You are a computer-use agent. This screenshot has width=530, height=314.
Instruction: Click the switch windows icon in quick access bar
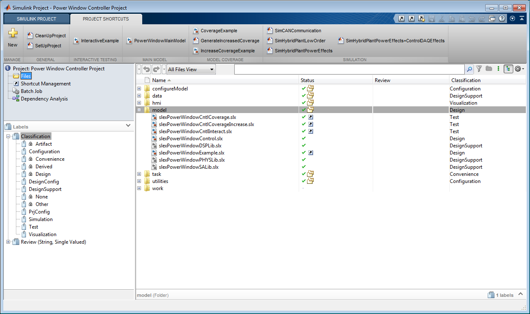point(492,19)
